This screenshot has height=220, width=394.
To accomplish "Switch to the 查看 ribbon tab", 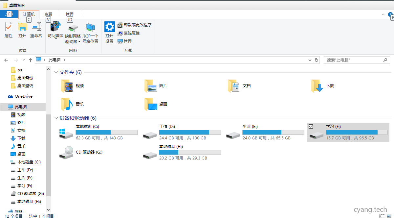I will (x=48, y=14).
